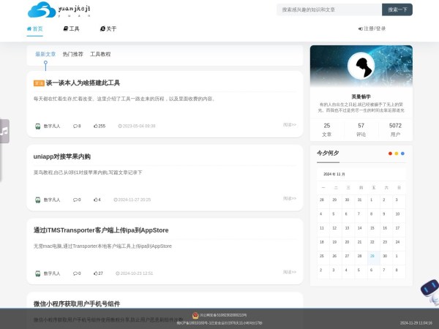The height and width of the screenshot is (329, 439).
Task: Click the 注册/登录 link
Action: [372, 29]
